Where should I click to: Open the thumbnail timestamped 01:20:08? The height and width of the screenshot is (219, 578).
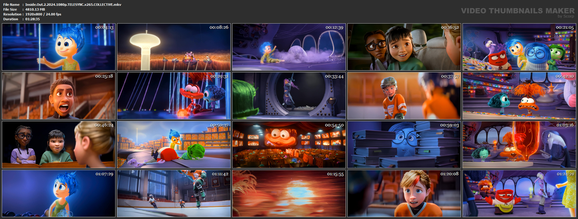click(404, 193)
